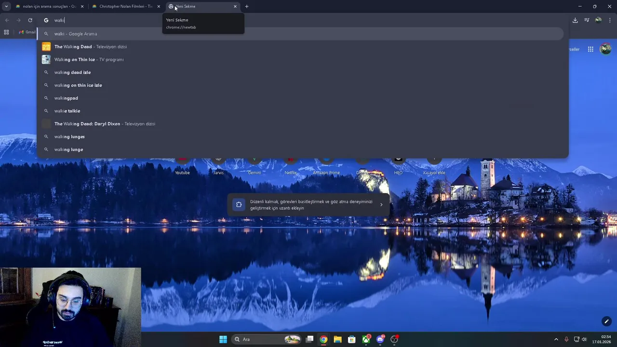Click the address bar with 'walki' text

[x=303, y=20]
